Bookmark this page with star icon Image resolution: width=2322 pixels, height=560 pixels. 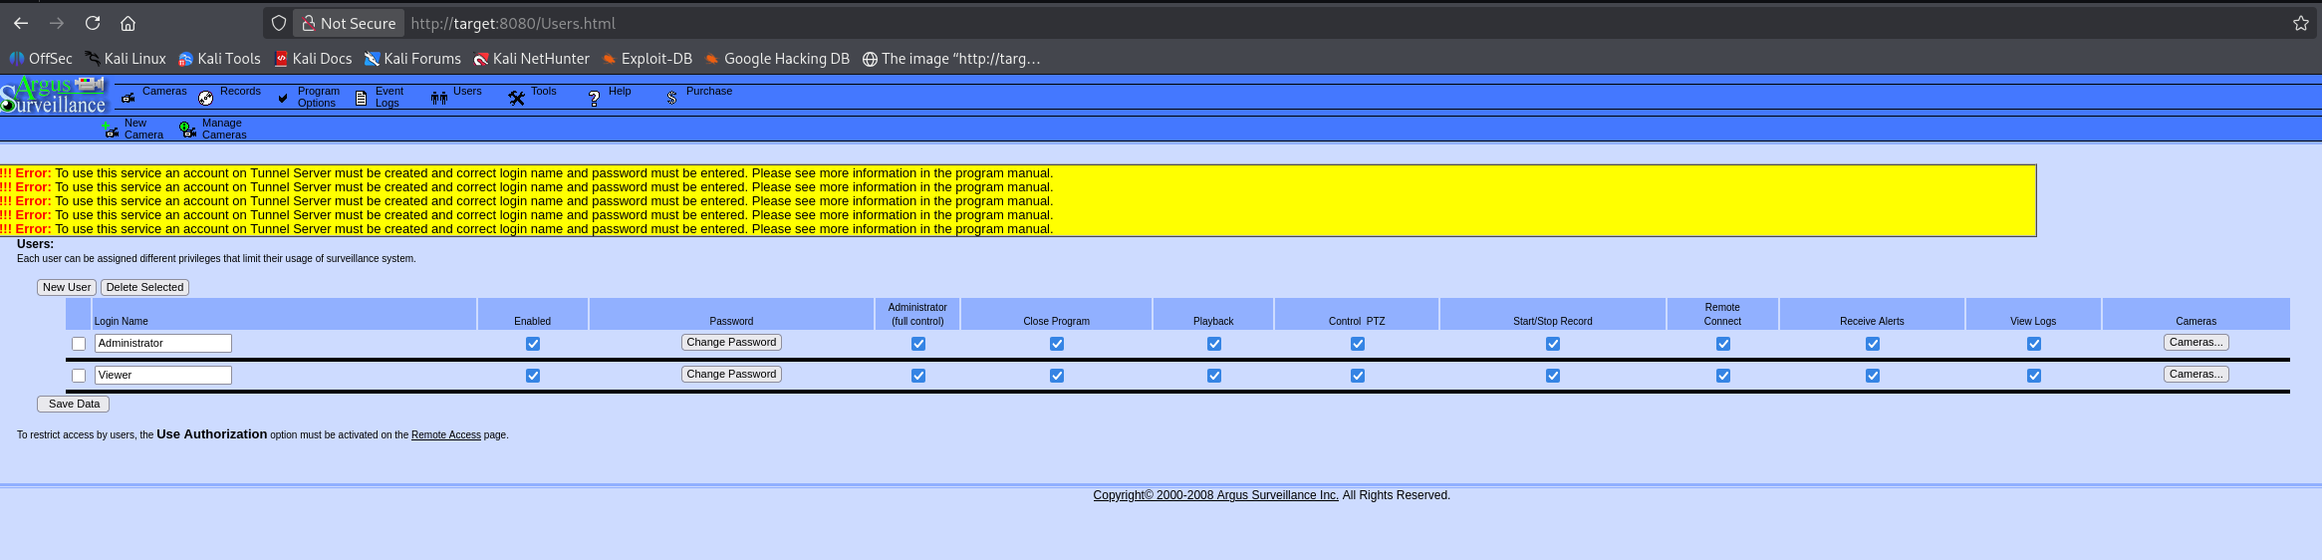pos(2301,23)
